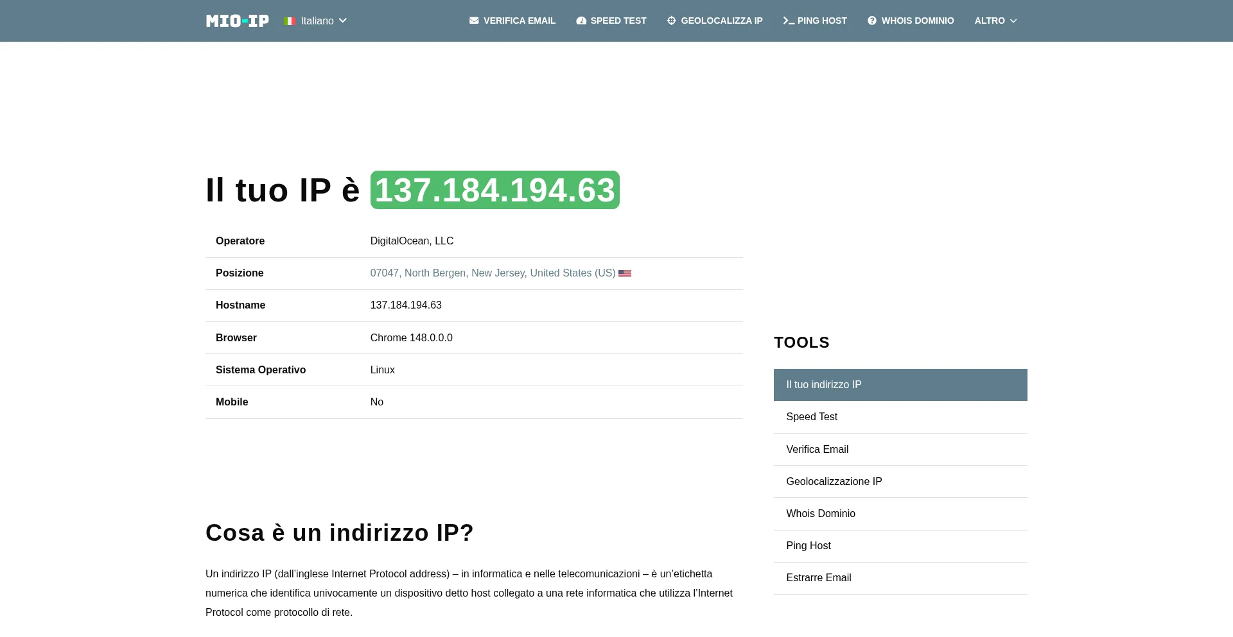
Task: Select the Linux operating system value
Action: click(x=383, y=370)
